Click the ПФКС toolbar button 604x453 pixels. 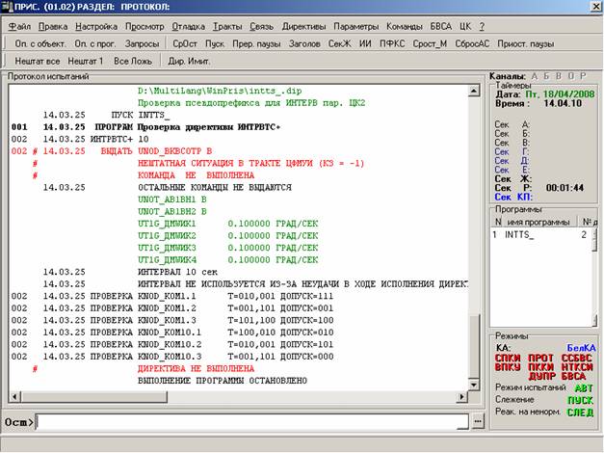(x=392, y=44)
